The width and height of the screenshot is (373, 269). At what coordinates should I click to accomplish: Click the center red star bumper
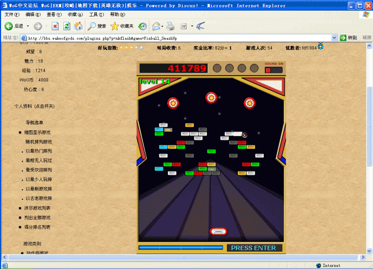211,98
